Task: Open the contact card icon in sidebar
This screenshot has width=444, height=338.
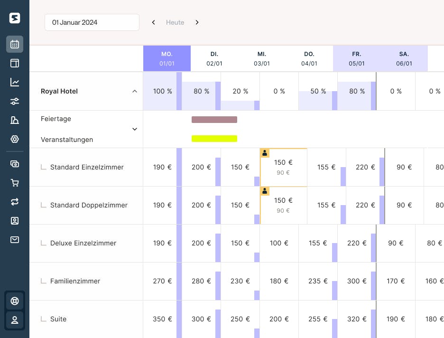Action: pyautogui.click(x=15, y=221)
